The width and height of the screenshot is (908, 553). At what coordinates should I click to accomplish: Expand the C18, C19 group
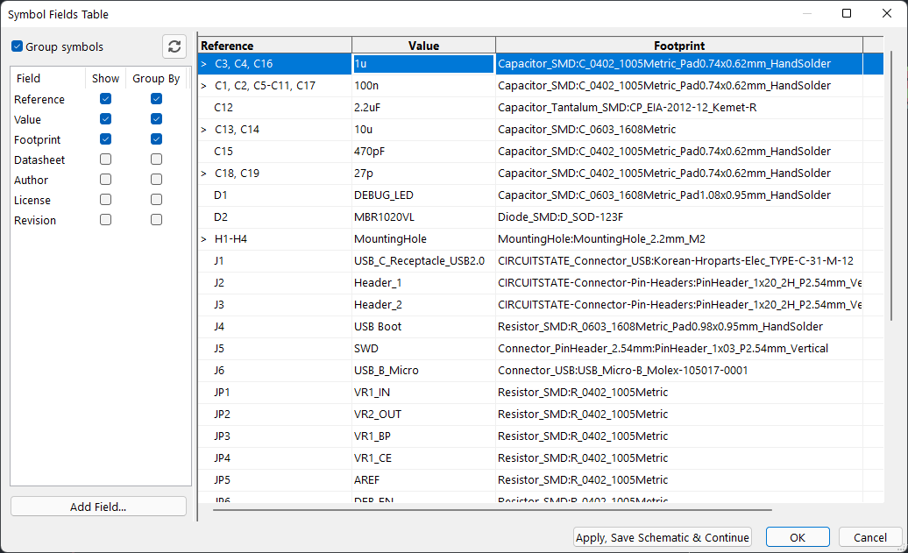[204, 174]
